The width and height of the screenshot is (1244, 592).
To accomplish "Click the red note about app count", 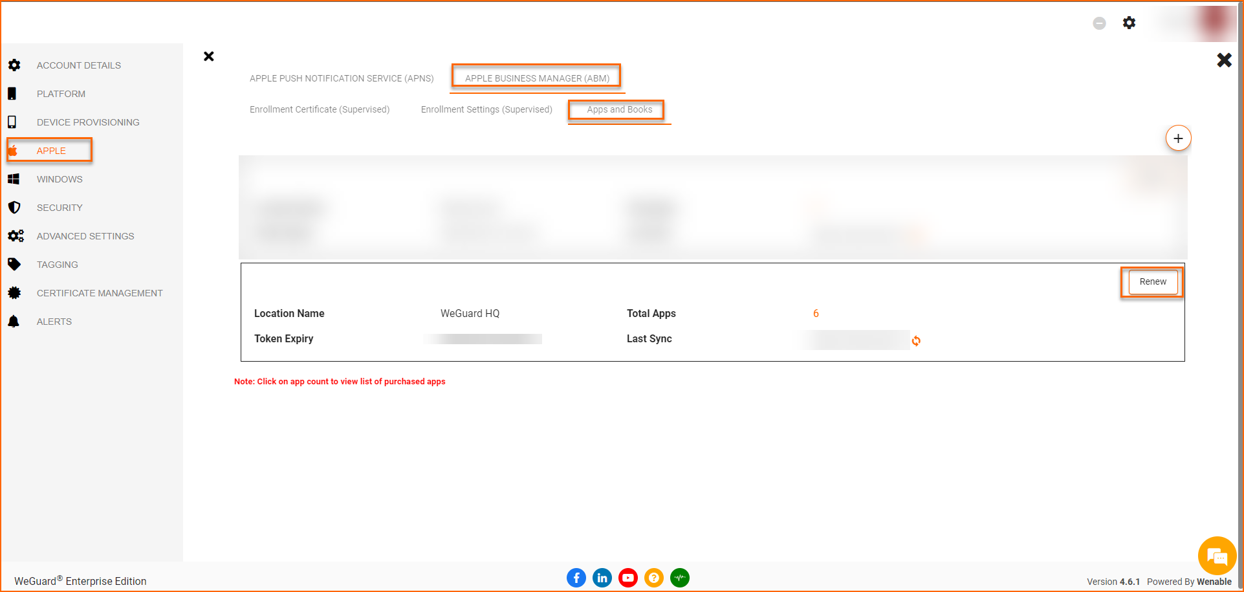I will pos(340,382).
